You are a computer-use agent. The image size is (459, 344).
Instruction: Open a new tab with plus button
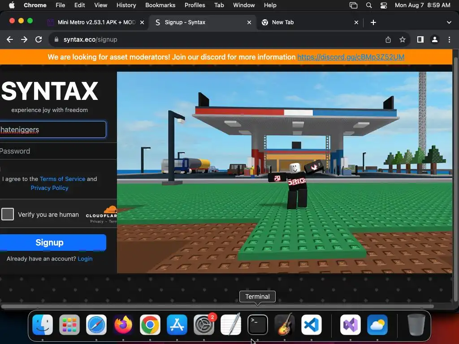point(373,22)
